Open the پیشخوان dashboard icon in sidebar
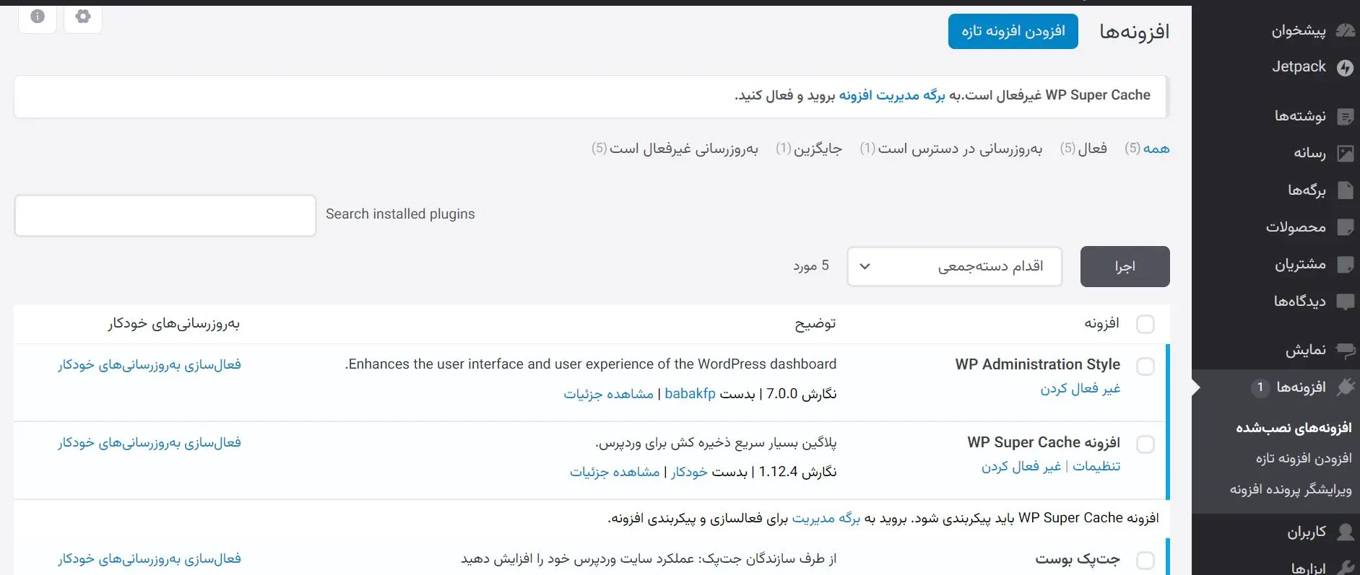 click(1345, 30)
